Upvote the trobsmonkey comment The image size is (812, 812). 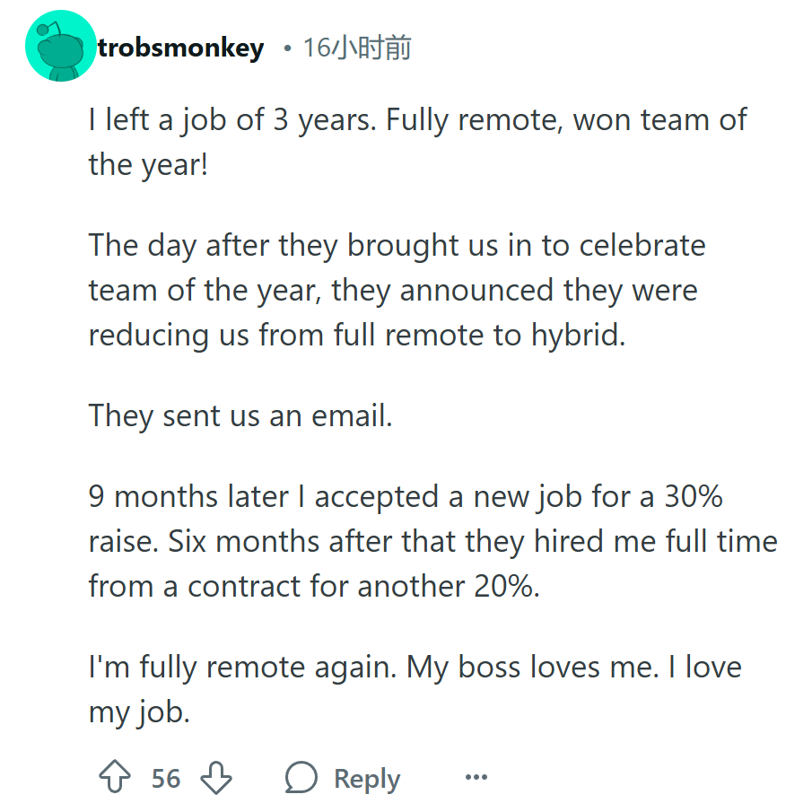pyautogui.click(x=115, y=777)
